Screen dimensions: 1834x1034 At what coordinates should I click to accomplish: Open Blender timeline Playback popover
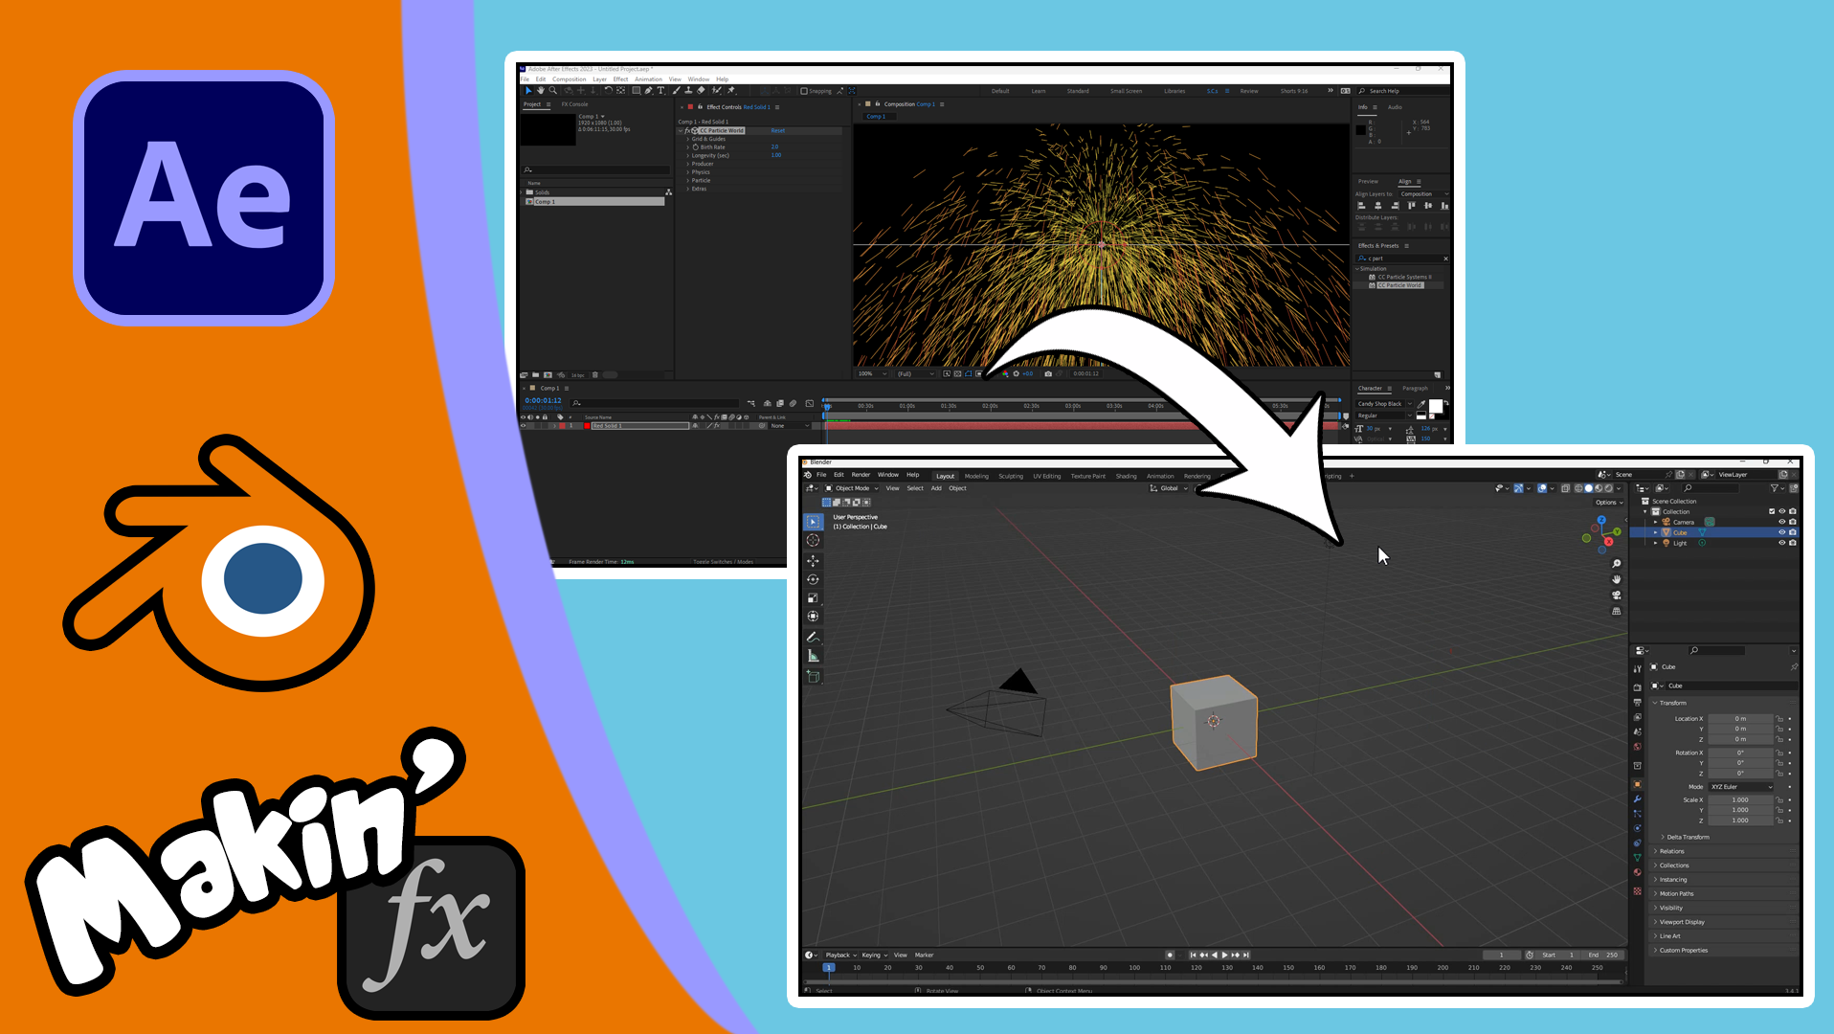[x=840, y=955]
